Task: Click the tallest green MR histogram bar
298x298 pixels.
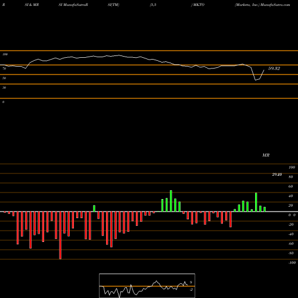Action: click(x=171, y=201)
